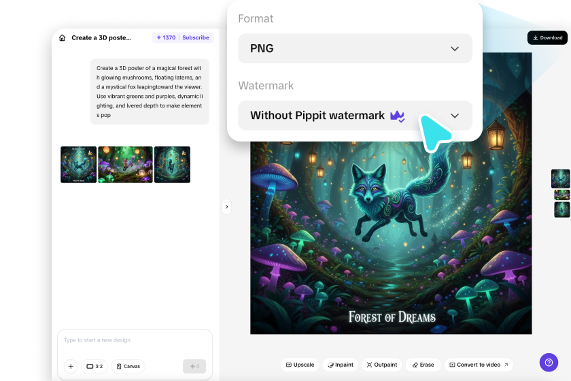This screenshot has width=571, height=381.
Task: Click the Download button
Action: click(547, 38)
